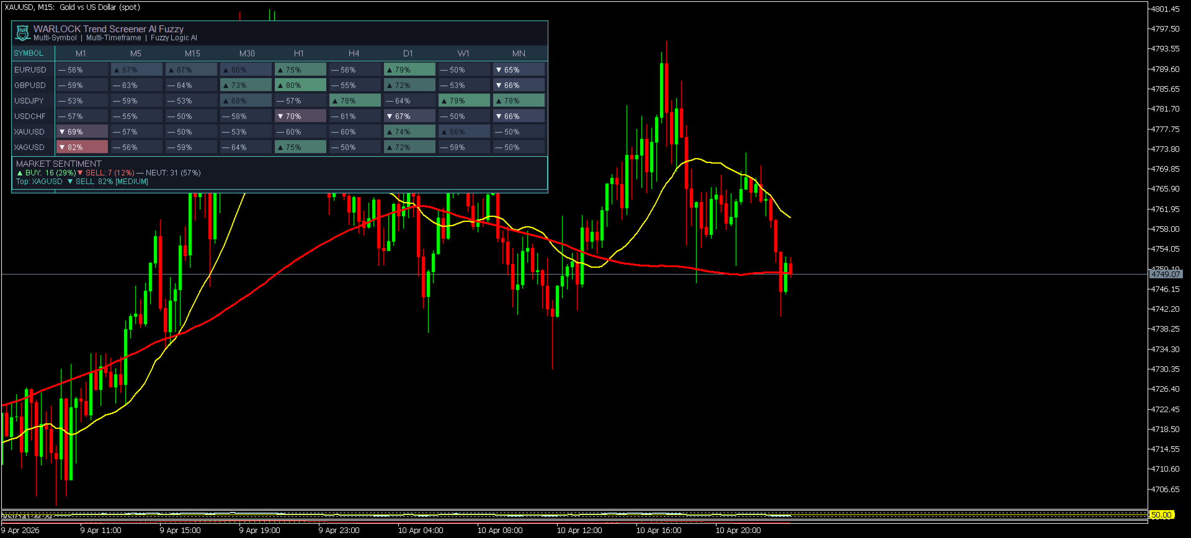Screen dimensions: 1191x538
Task: Click EURUSD D1 buy cell showing 79%
Action: coord(409,69)
